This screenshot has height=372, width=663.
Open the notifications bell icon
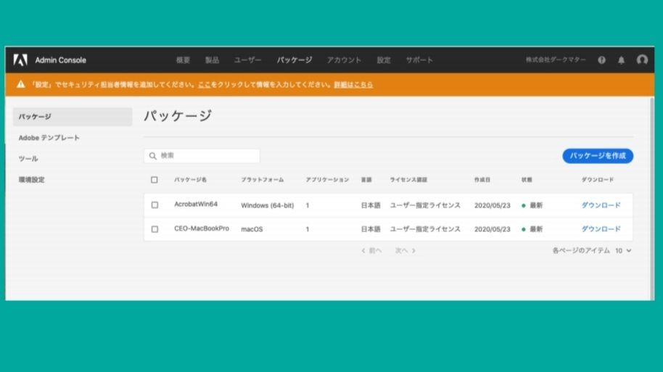click(x=622, y=60)
